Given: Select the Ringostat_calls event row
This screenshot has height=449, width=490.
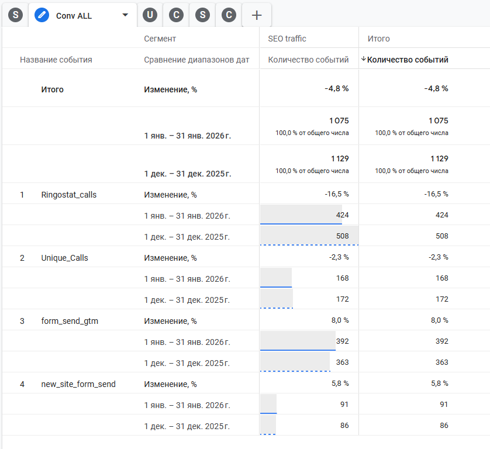Looking at the screenshot, I should tap(69, 195).
